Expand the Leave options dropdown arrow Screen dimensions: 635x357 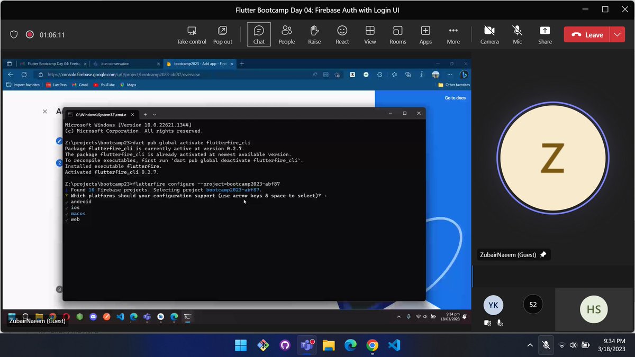pyautogui.click(x=617, y=35)
